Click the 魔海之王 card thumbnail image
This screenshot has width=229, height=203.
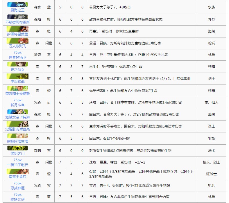pyautogui.click(x=17, y=5)
